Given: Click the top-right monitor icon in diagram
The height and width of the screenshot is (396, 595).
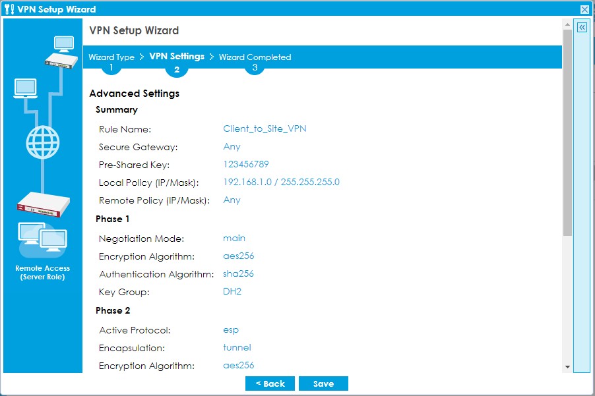Looking at the screenshot, I should coord(65,43).
